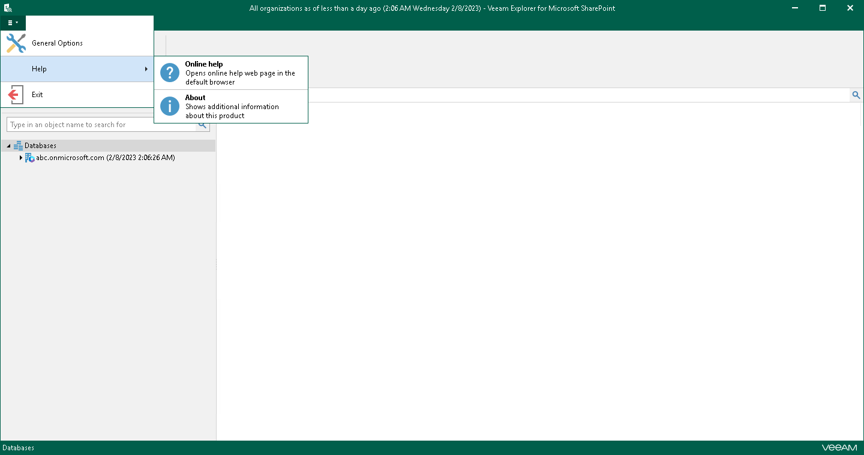Screen dimensions: 864x455
Task: Click the Online help question mark icon
Action: click(169, 73)
